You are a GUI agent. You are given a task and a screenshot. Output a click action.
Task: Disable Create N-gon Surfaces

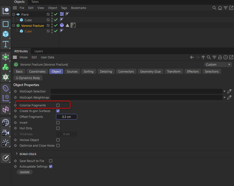coord(58,111)
